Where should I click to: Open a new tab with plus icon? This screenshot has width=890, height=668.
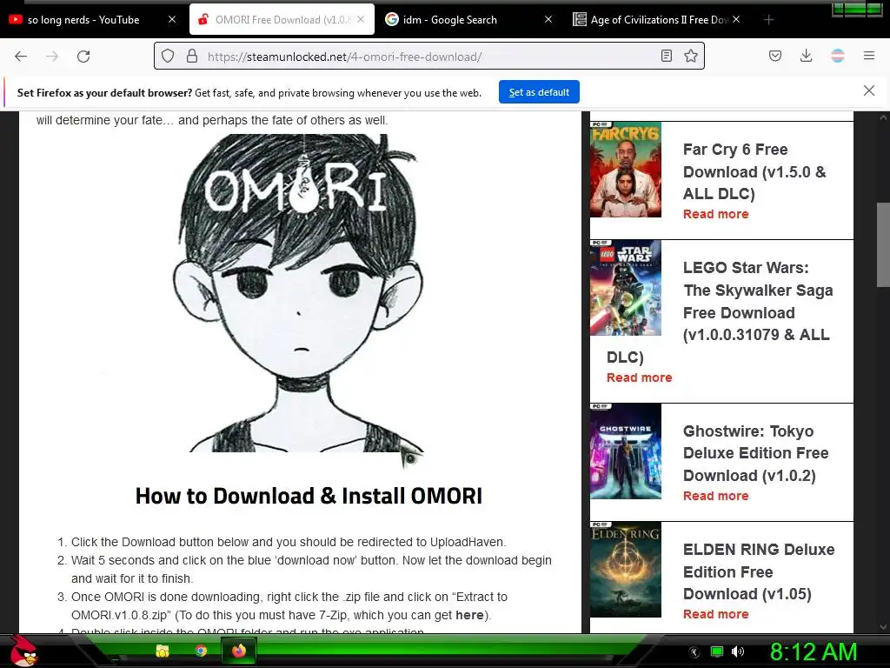(x=768, y=20)
